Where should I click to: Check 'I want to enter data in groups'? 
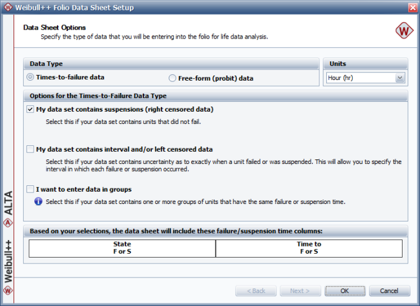[30, 189]
